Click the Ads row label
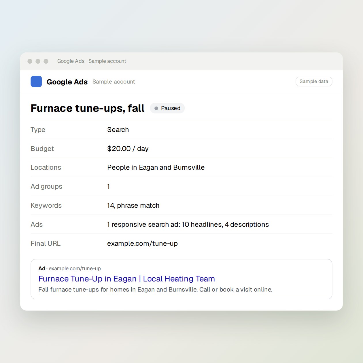 click(37, 224)
